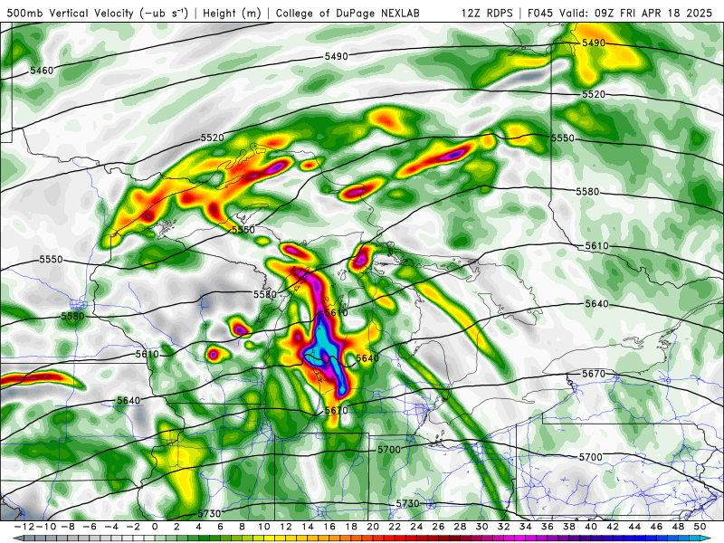Click the leftmost 5490 contour label
Viewport: 724px width, 543px height.
click(336, 56)
